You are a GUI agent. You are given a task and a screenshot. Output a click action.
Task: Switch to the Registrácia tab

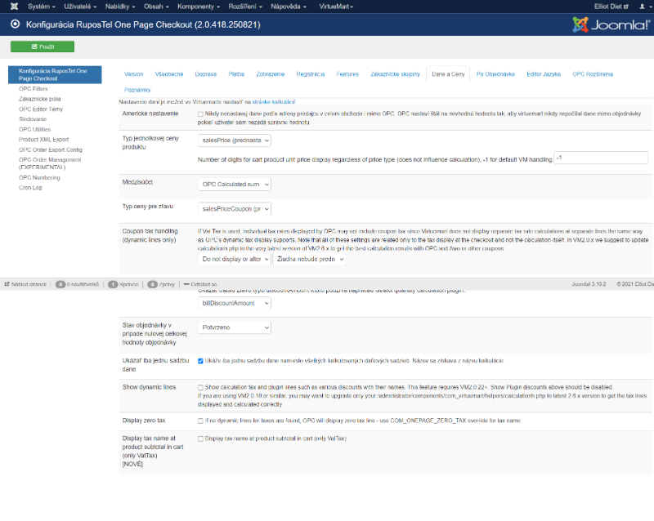pos(311,74)
